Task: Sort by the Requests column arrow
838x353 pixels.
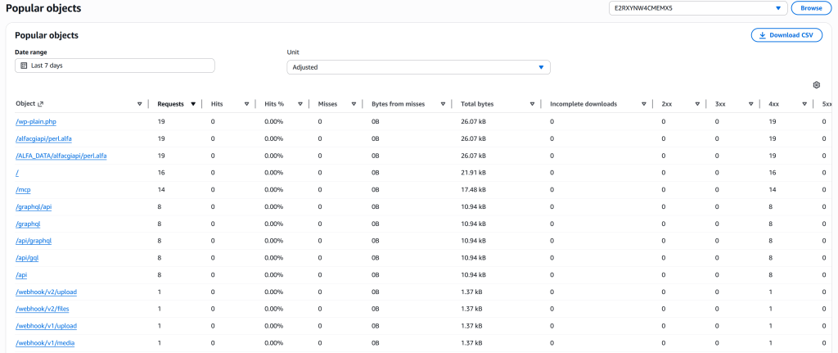Action: [x=193, y=104]
